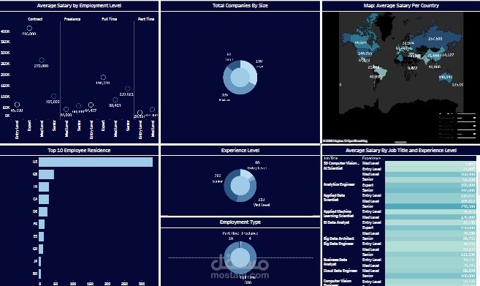Click the Analytics Engineer Expert salary cell
480x286 pixels.
430,185
